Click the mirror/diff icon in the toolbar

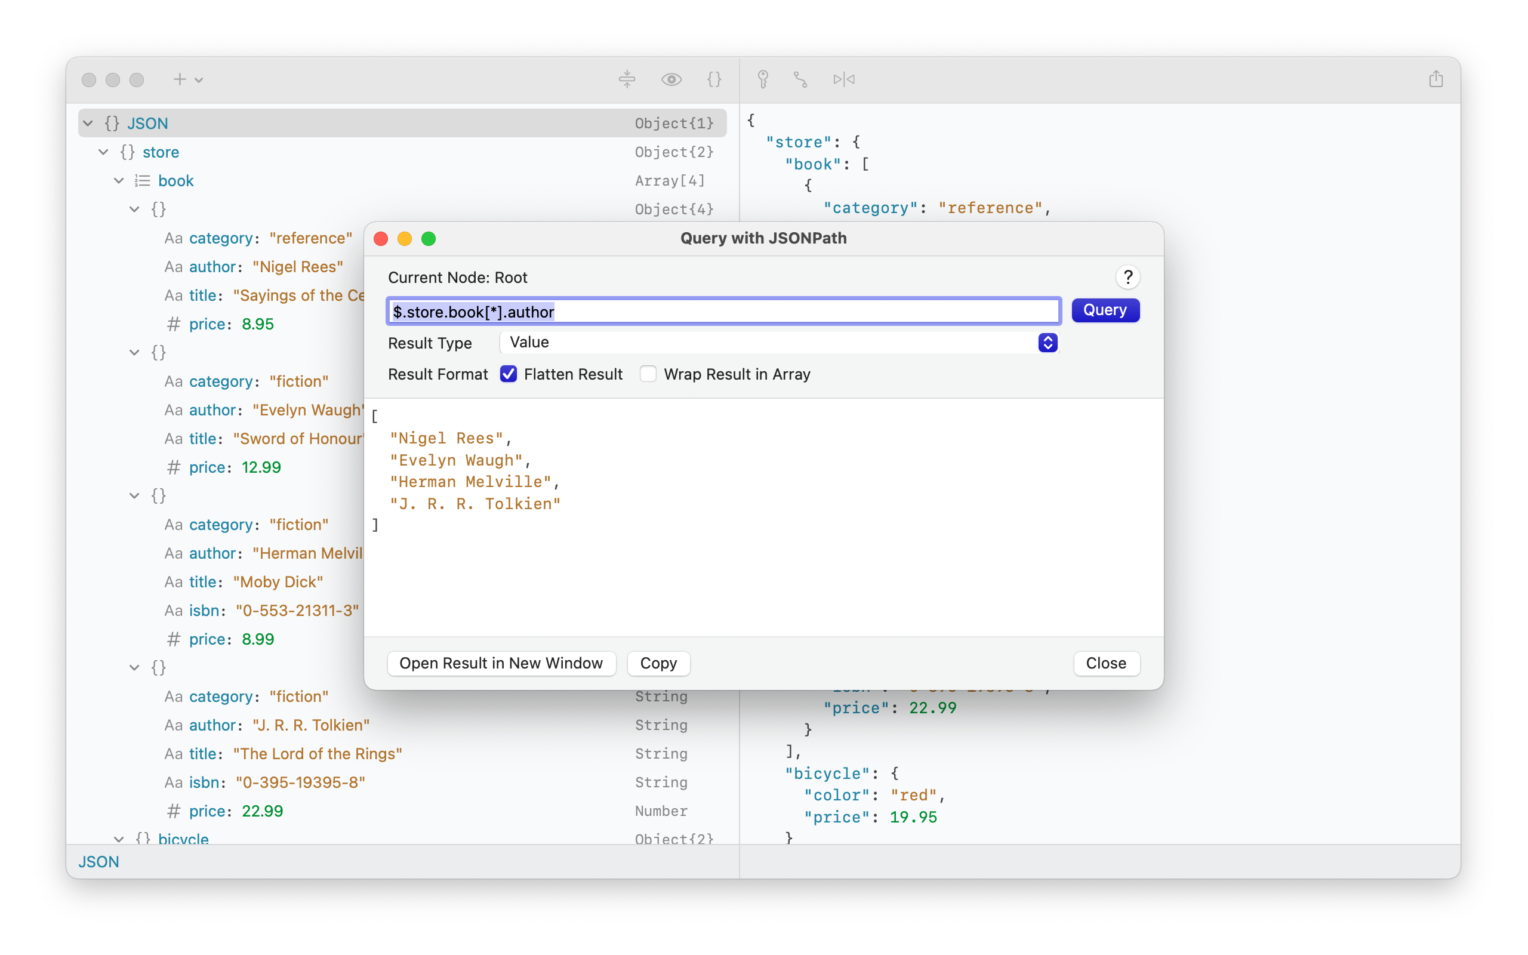click(x=844, y=79)
